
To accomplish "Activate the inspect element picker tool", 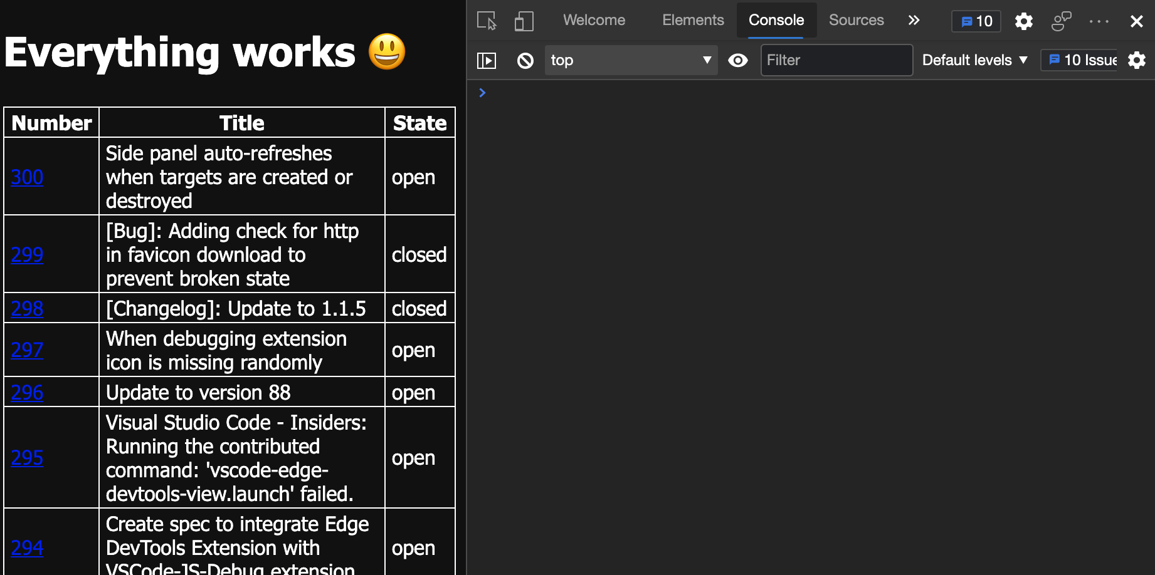I will [x=487, y=21].
